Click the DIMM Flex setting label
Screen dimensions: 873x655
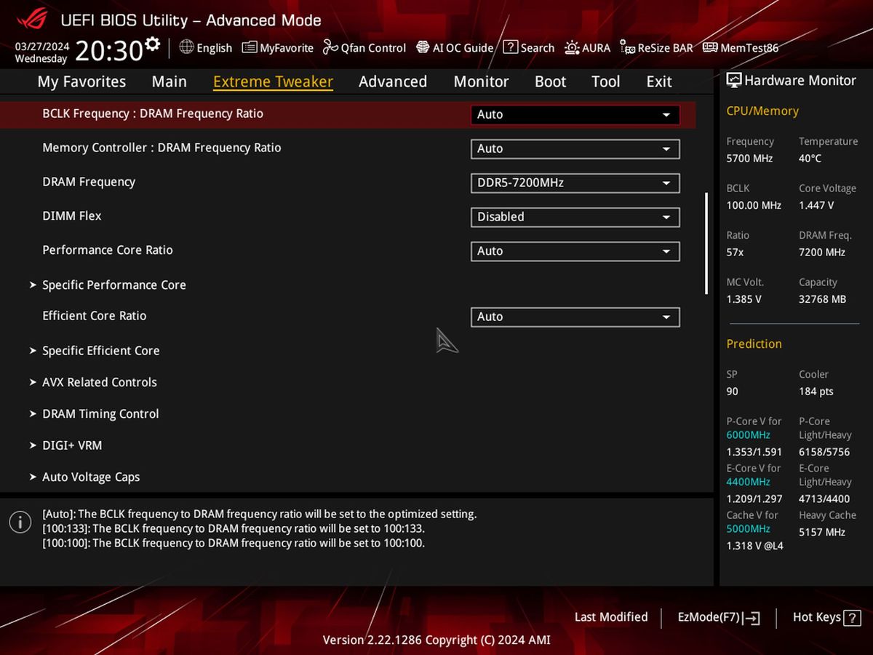[72, 216]
